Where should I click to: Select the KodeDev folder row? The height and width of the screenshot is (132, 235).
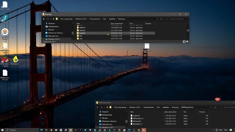tap(115, 33)
